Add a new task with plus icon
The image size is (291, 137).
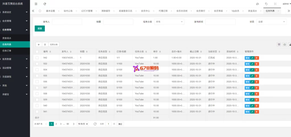(x=39, y=45)
